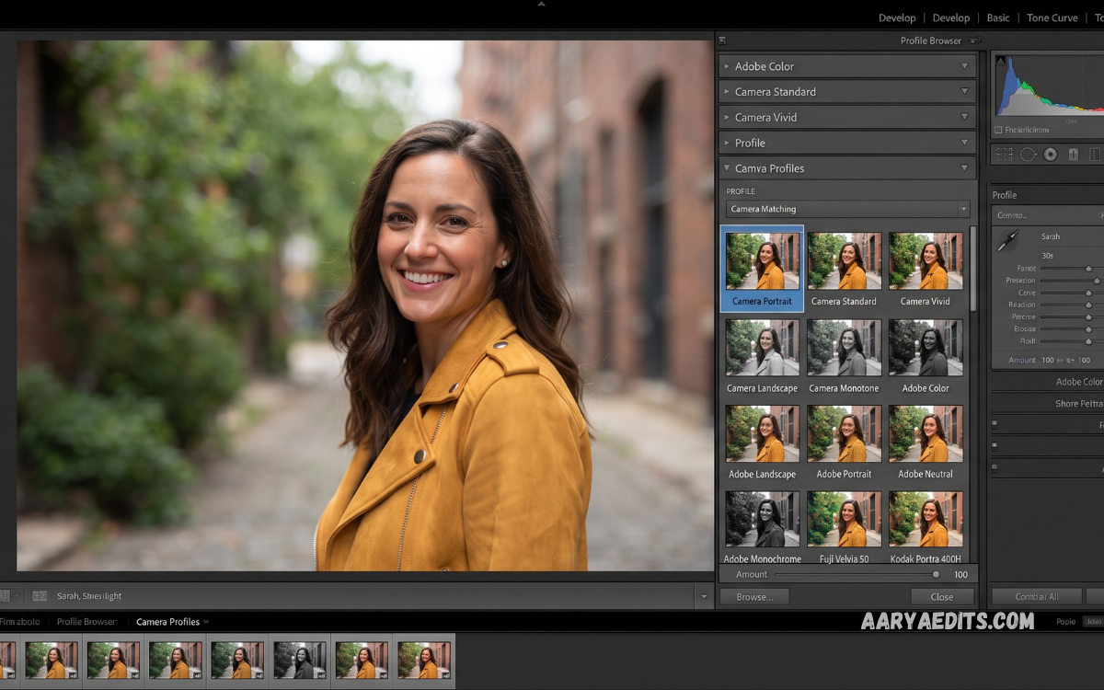The image size is (1104, 690).
Task: Expand the Adobe Color profile group
Action: pyautogui.click(x=847, y=66)
